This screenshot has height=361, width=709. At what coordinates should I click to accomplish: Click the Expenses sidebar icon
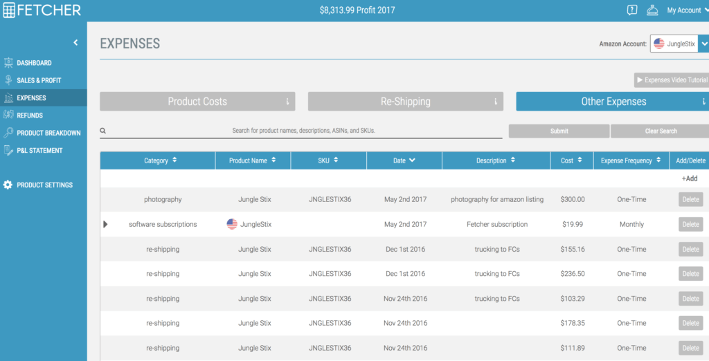click(x=8, y=98)
